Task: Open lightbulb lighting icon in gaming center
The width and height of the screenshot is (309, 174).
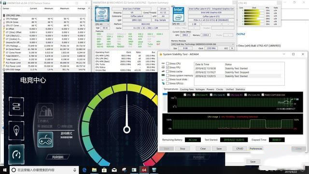Action: coord(16,130)
